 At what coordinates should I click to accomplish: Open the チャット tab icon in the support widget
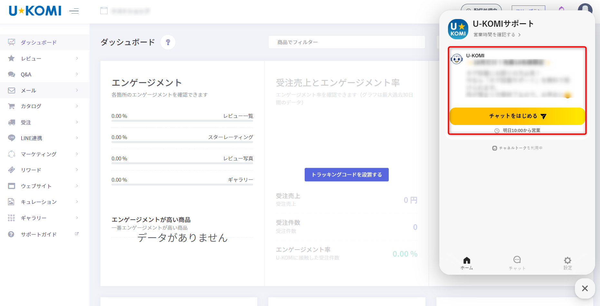coord(517,263)
